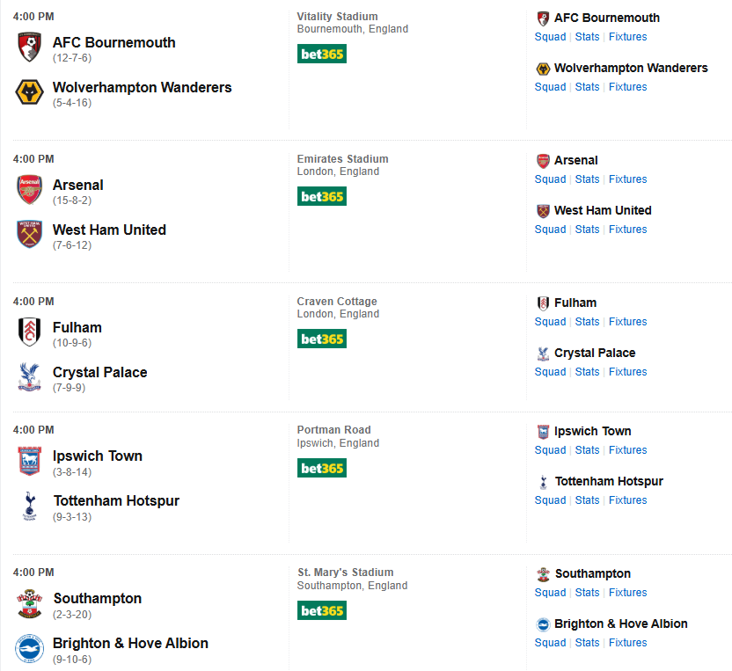Click the large Tottenham Hotspur cockerel crest

tap(30, 506)
